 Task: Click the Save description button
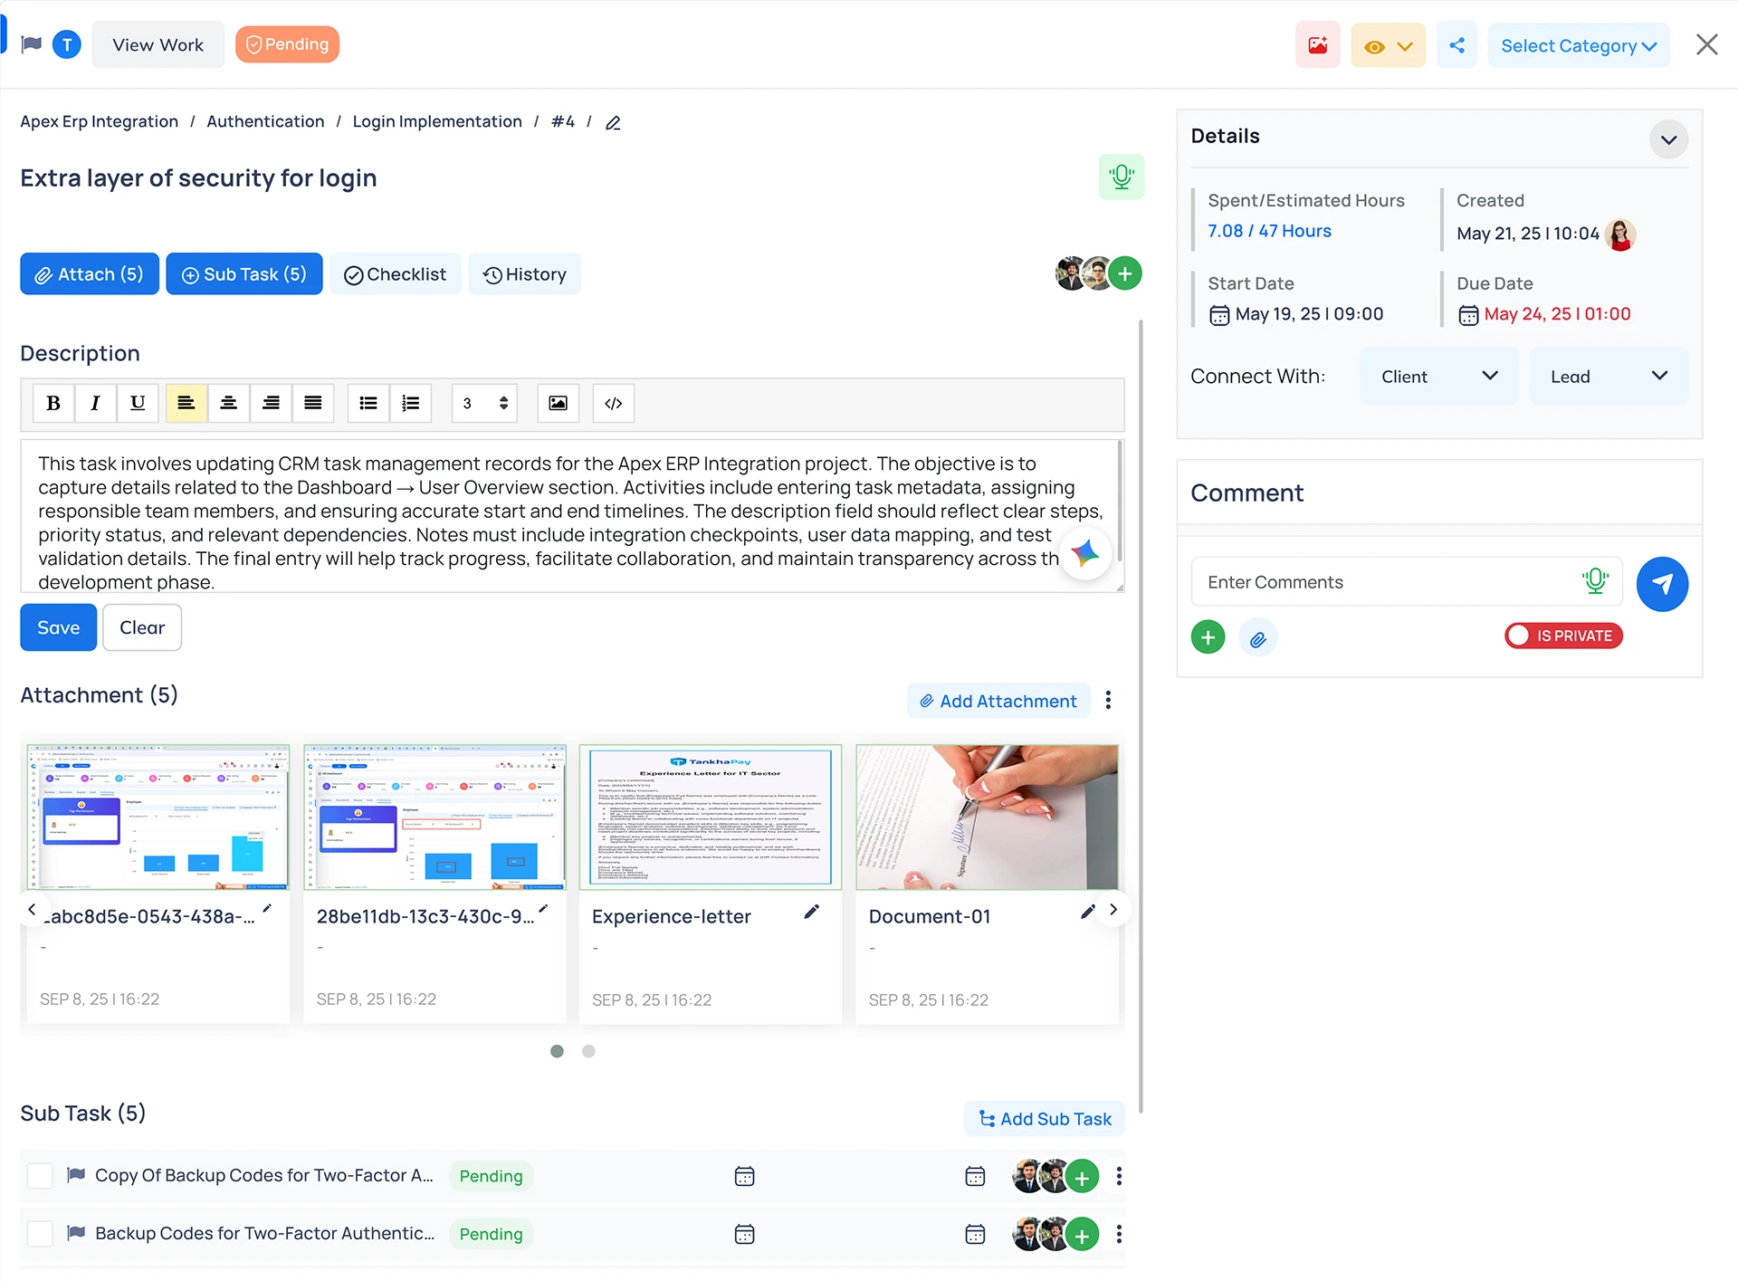click(58, 627)
